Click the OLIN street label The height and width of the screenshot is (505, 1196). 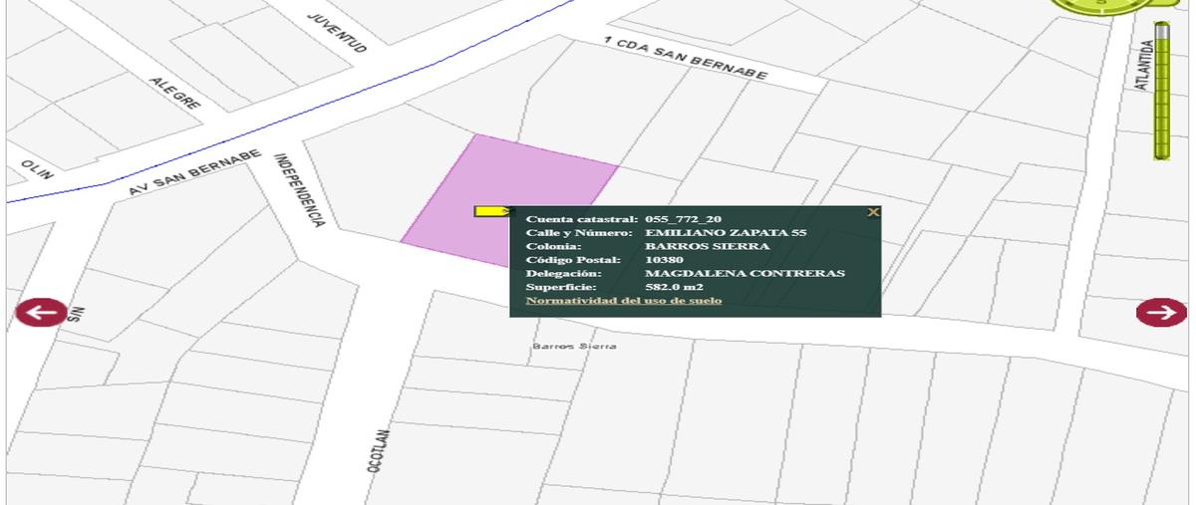point(37,168)
